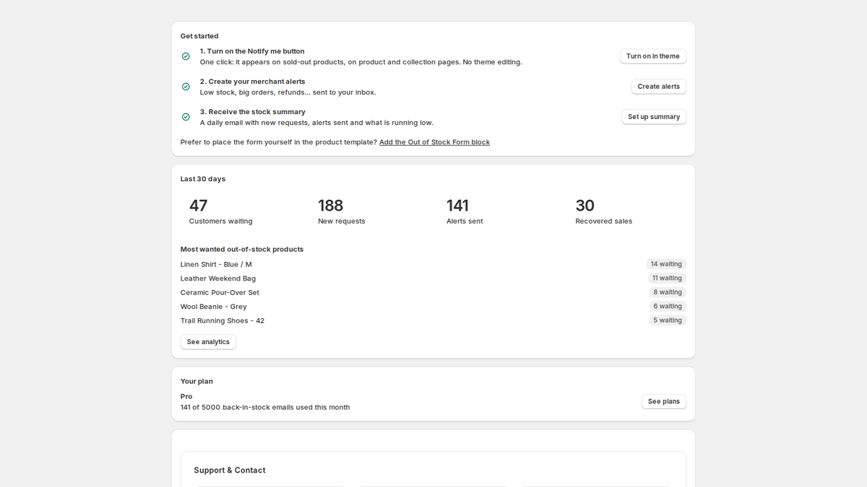
Task: Click the 11 waiting badge
Action: point(667,278)
